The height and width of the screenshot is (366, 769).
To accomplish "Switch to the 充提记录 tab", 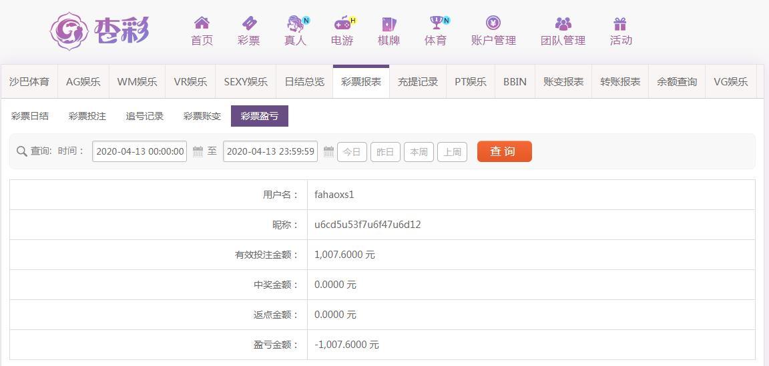I will [x=418, y=82].
